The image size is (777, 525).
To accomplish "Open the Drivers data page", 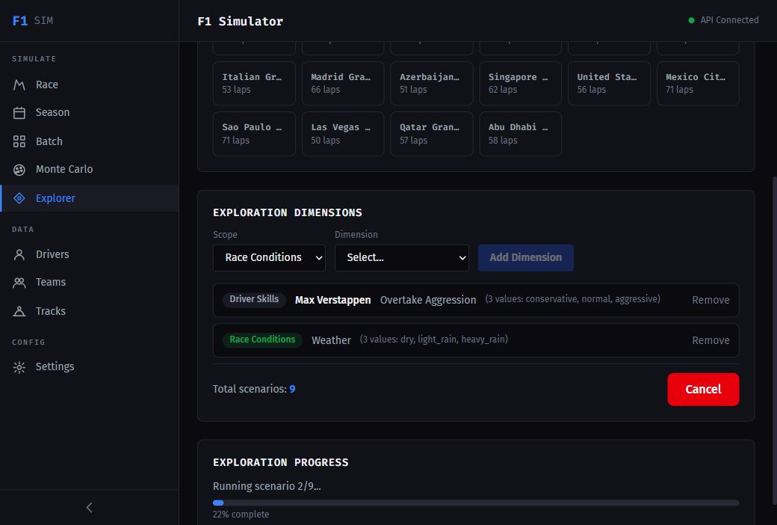I will (x=52, y=254).
